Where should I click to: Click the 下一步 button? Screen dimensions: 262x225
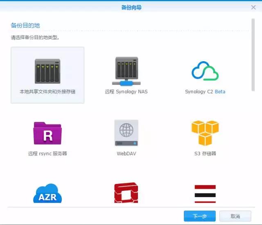click(200, 216)
